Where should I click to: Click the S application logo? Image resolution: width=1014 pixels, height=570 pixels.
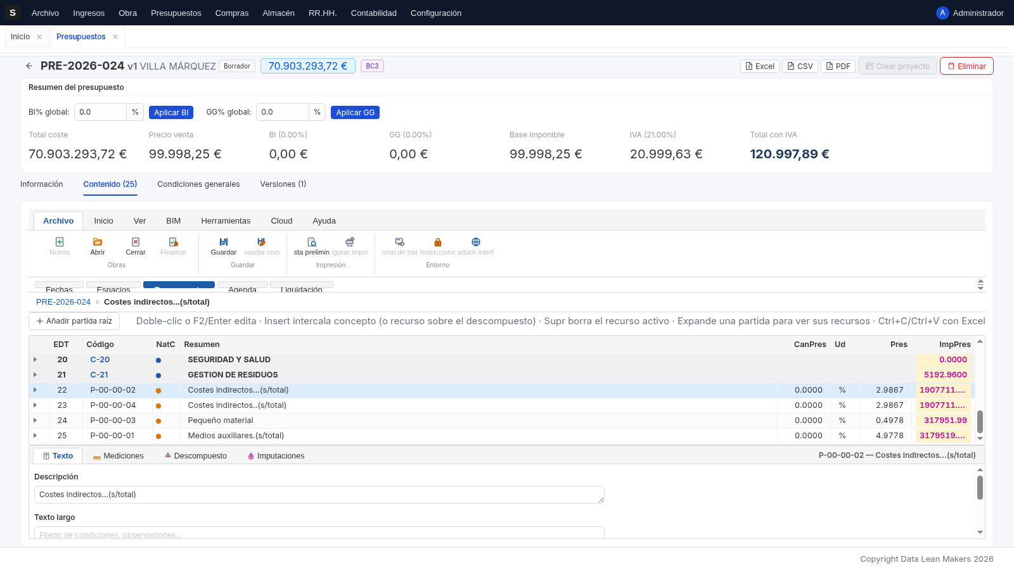coord(13,13)
